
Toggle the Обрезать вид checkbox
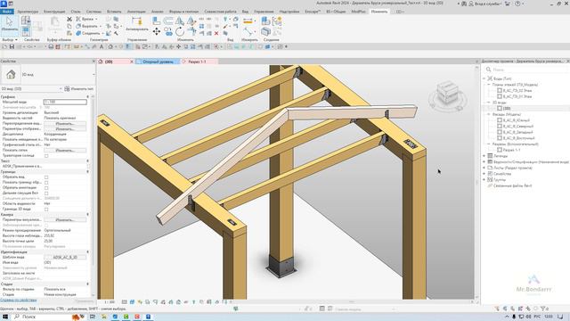(x=46, y=177)
